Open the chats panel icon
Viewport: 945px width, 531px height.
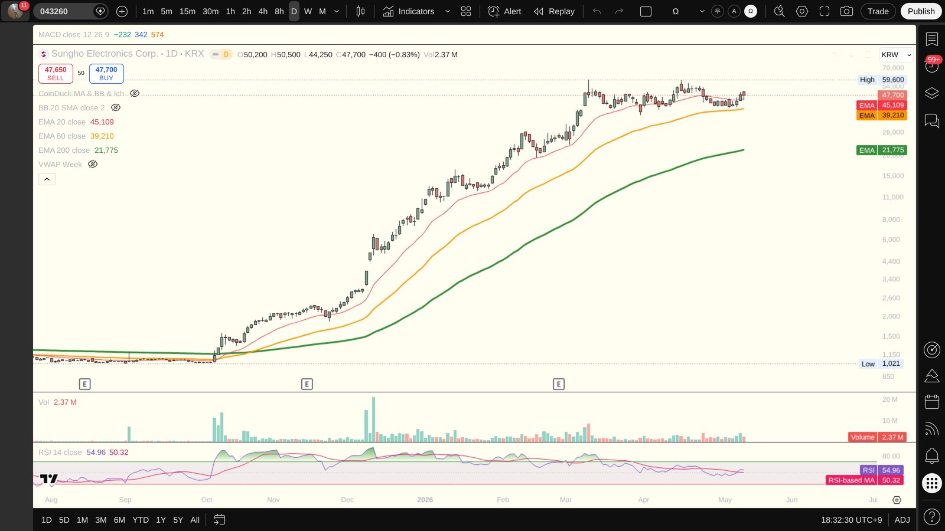click(932, 121)
